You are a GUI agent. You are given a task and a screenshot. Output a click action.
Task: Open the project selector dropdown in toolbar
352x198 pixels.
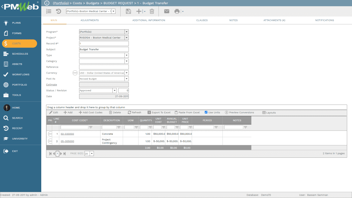pyautogui.click(x=113, y=11)
